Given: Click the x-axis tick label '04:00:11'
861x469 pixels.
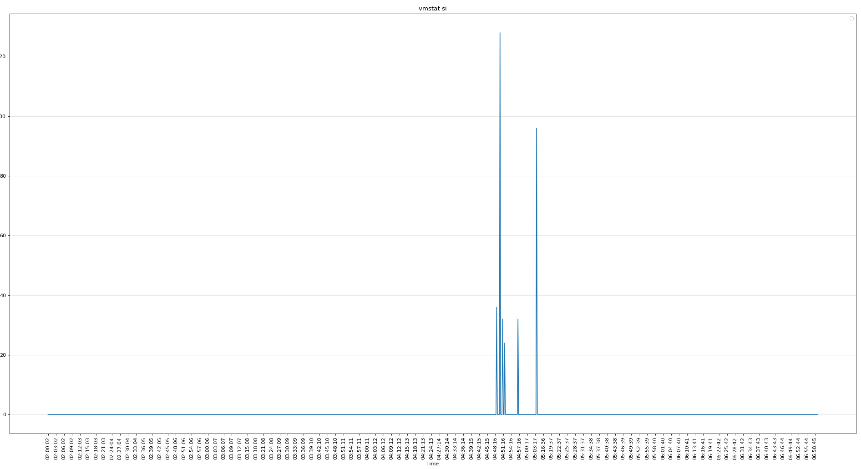Looking at the screenshot, I should (x=367, y=449).
